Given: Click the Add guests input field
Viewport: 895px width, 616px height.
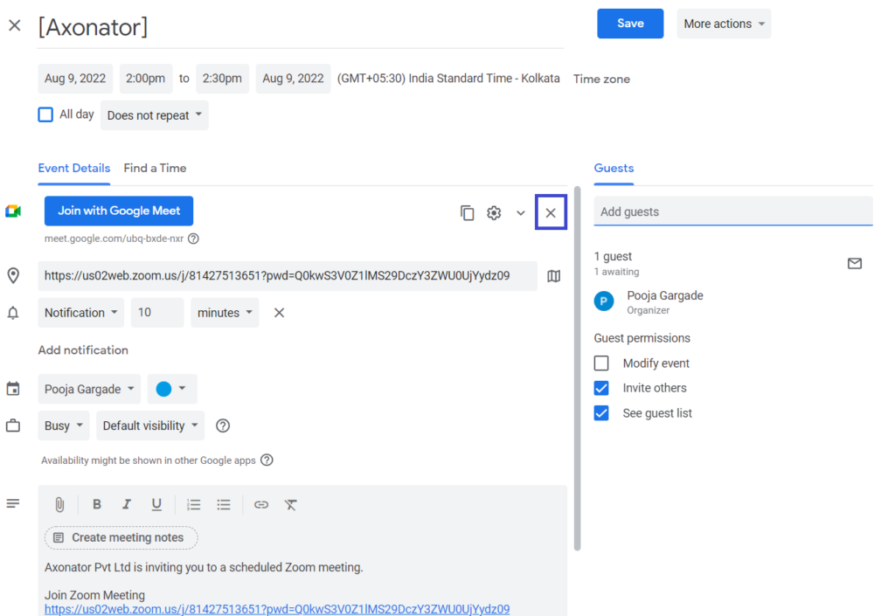Looking at the screenshot, I should click(733, 211).
